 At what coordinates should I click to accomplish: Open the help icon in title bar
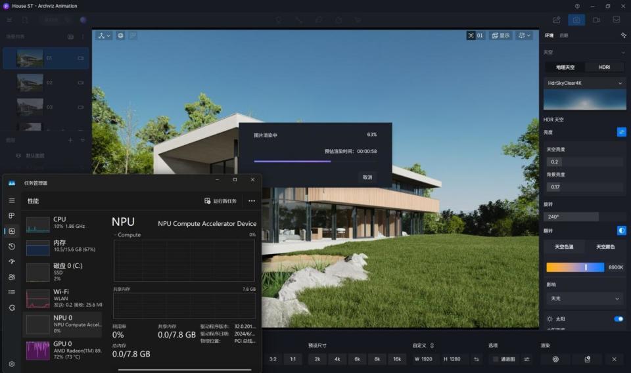[x=577, y=6]
